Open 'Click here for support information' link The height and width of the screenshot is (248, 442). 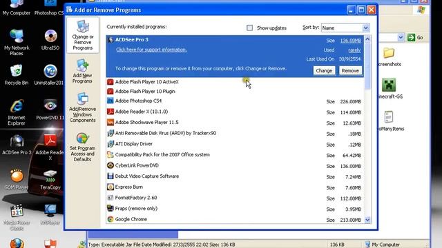(x=151, y=50)
